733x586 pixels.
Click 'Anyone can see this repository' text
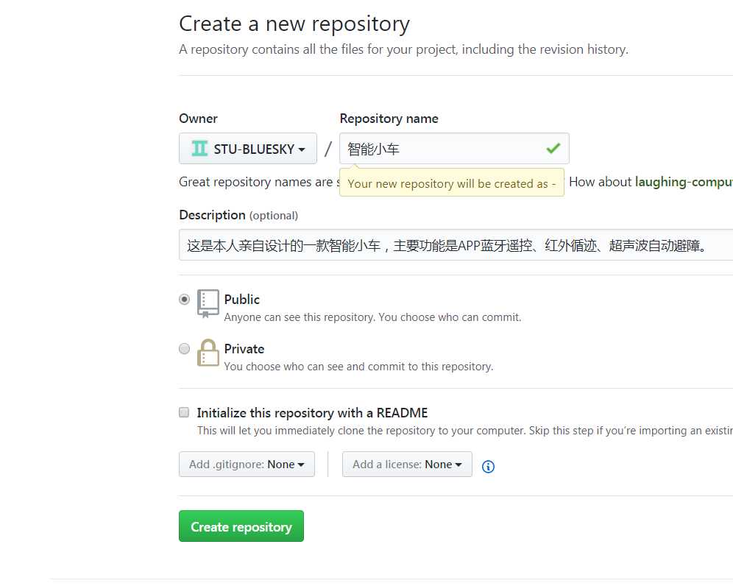click(372, 317)
